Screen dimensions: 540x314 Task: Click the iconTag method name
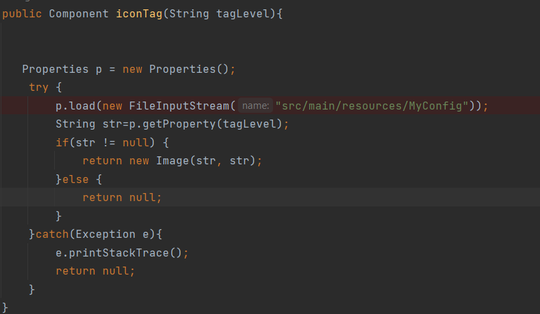(x=136, y=14)
